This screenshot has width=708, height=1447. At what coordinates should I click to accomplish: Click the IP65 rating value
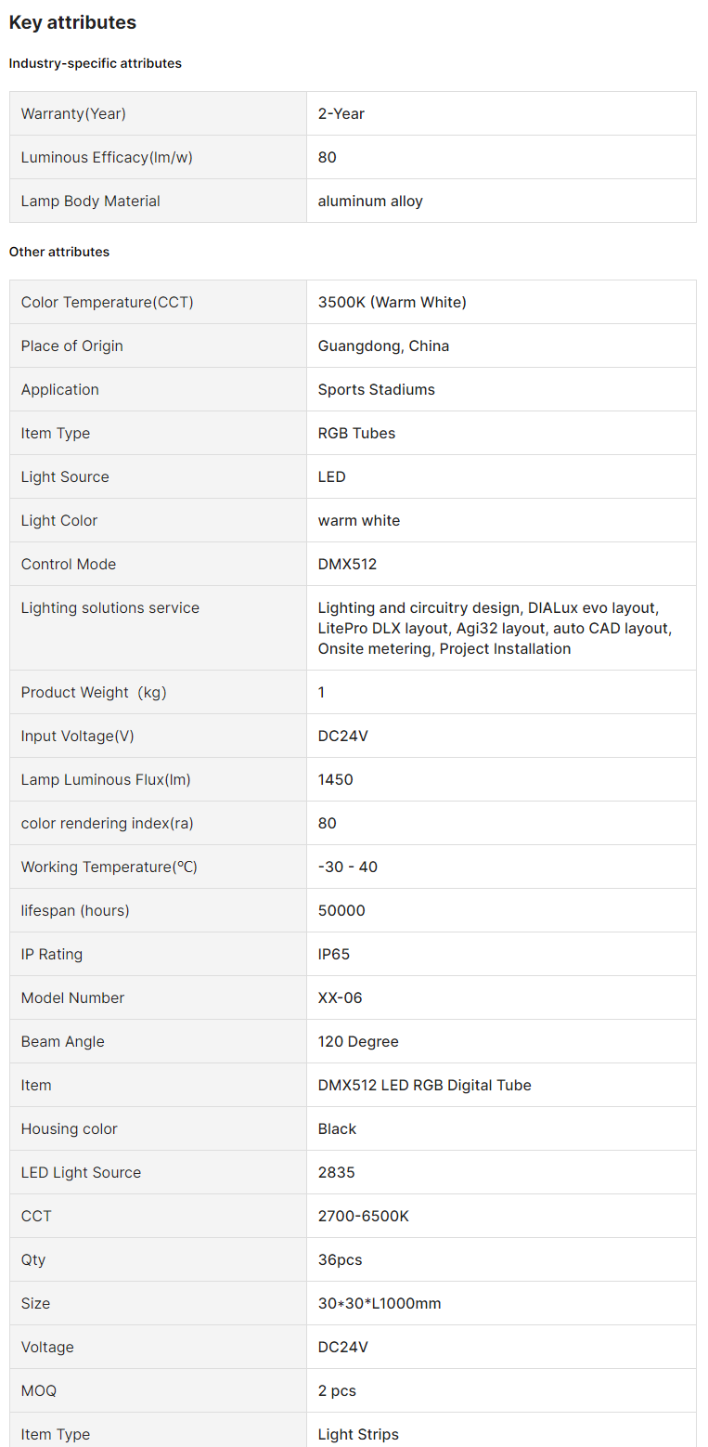(334, 954)
